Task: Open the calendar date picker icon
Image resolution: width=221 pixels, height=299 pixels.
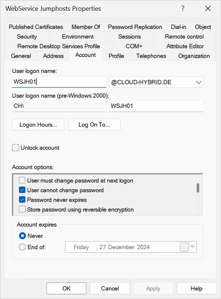Action: tap(185, 247)
